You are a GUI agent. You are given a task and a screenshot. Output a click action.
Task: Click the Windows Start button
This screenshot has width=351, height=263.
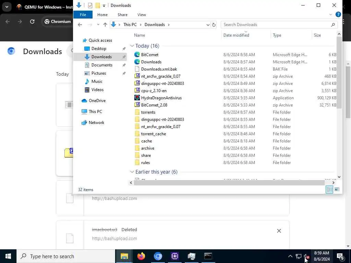[x=8, y=256]
